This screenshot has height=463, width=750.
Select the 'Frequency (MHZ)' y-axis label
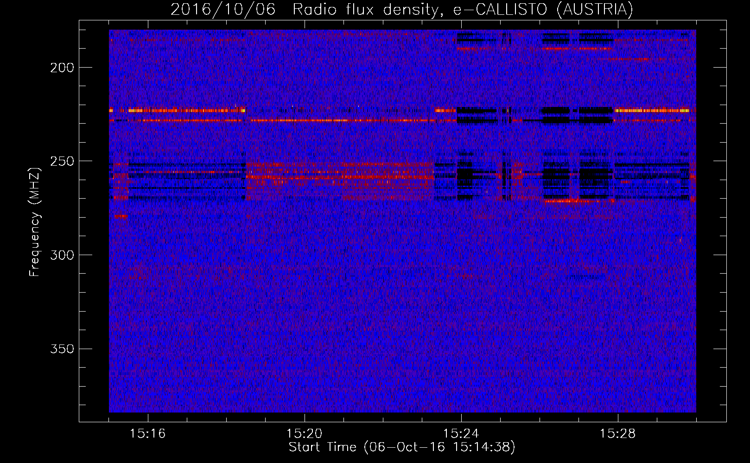point(35,222)
